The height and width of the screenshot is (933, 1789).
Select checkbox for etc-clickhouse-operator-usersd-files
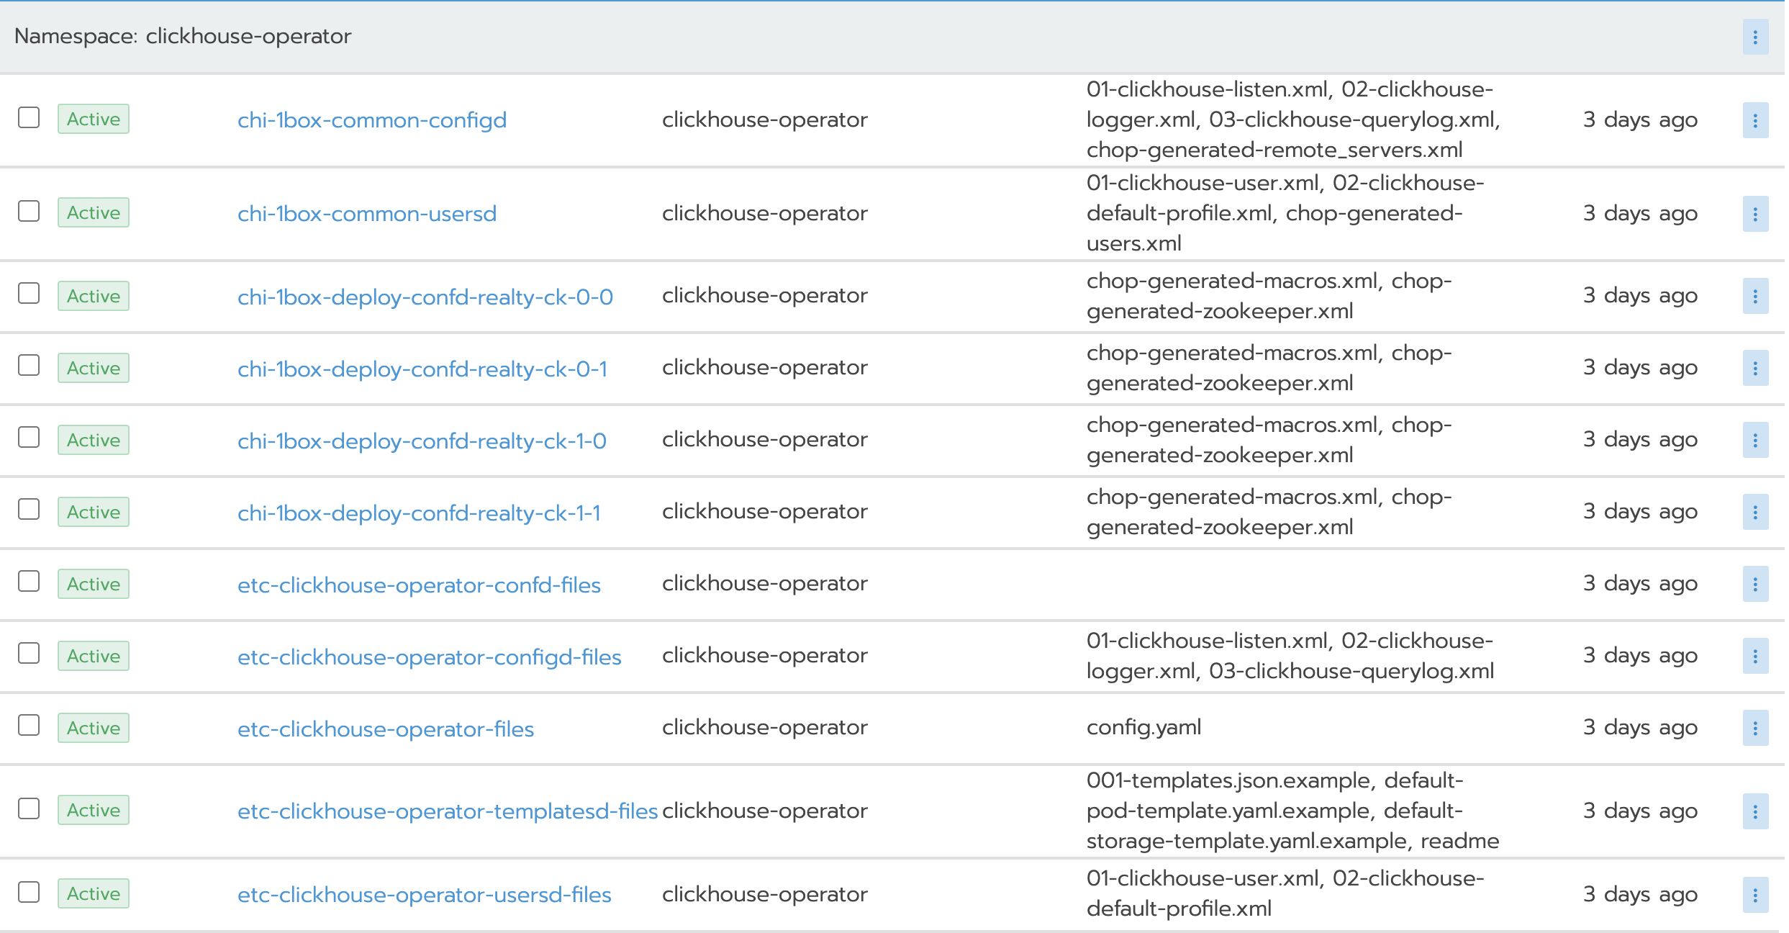coord(29,892)
